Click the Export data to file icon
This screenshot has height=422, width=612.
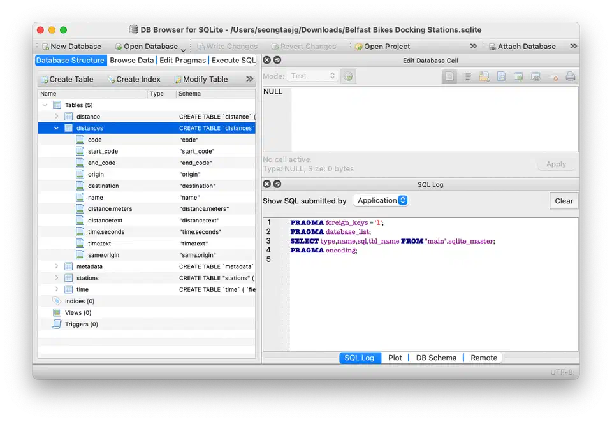[x=501, y=76]
